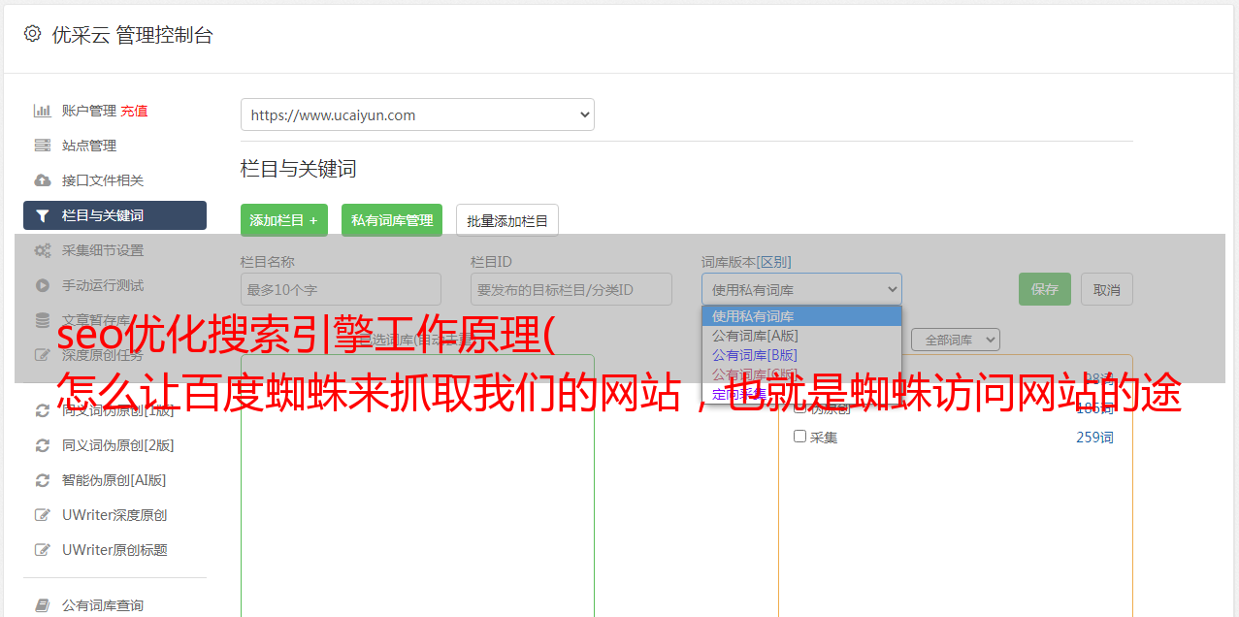Click the refresh icon for 同义词伪原创[2版]

click(43, 445)
